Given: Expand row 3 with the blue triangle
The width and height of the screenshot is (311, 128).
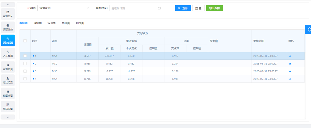Looking at the screenshot, I should 34,71.
